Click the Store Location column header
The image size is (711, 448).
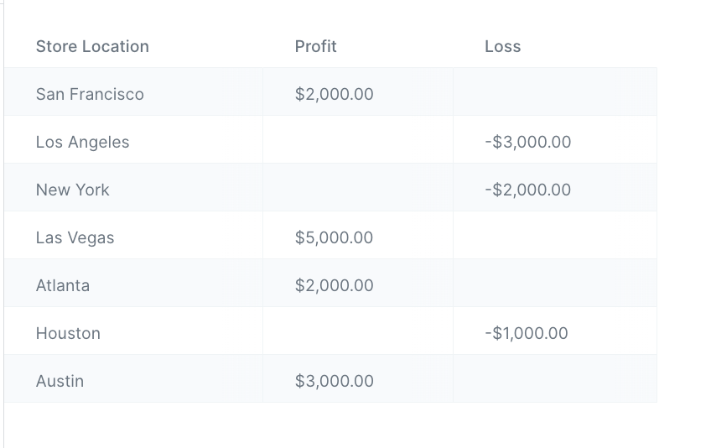[92, 47]
